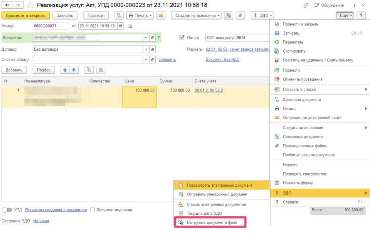Expand the Контрагент dropdown list
Screen dimensions: 370x234
[x=146, y=38]
